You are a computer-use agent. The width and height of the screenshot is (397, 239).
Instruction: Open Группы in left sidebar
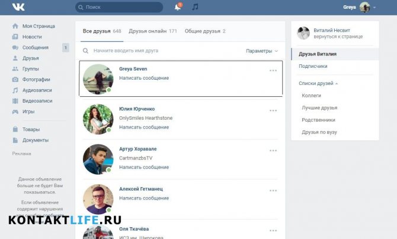click(30, 69)
